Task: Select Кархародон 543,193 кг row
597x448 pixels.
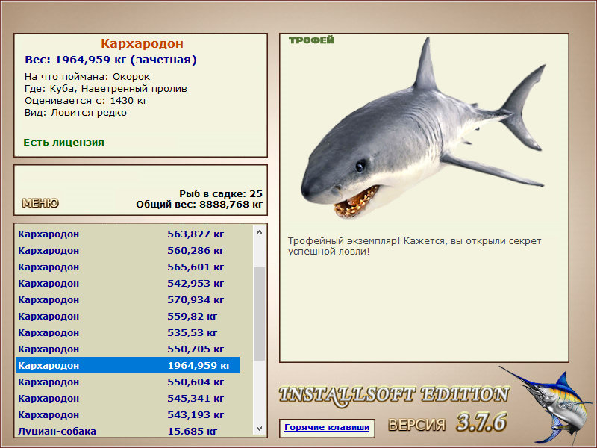Action: pyautogui.click(x=128, y=414)
